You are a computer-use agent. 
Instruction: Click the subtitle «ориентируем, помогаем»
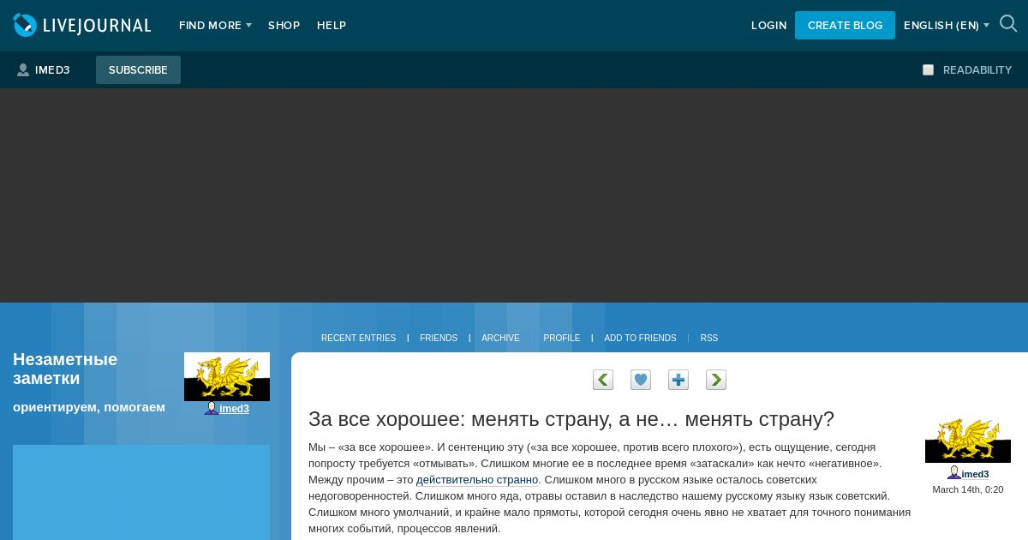pyautogui.click(x=89, y=407)
